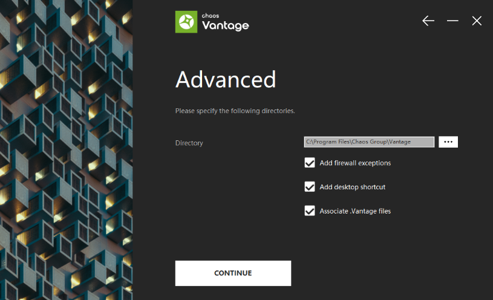493x300 pixels.
Task: Uncheck the Add firewall exceptions checkbox
Action: (310, 163)
